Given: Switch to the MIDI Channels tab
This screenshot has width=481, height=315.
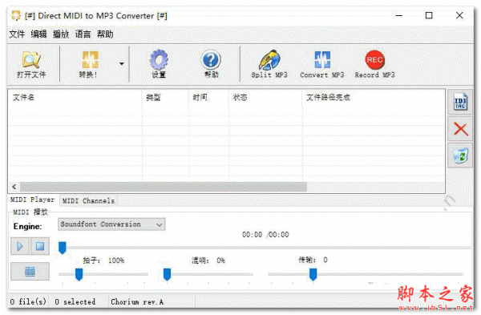Looking at the screenshot, I should coord(88,201).
